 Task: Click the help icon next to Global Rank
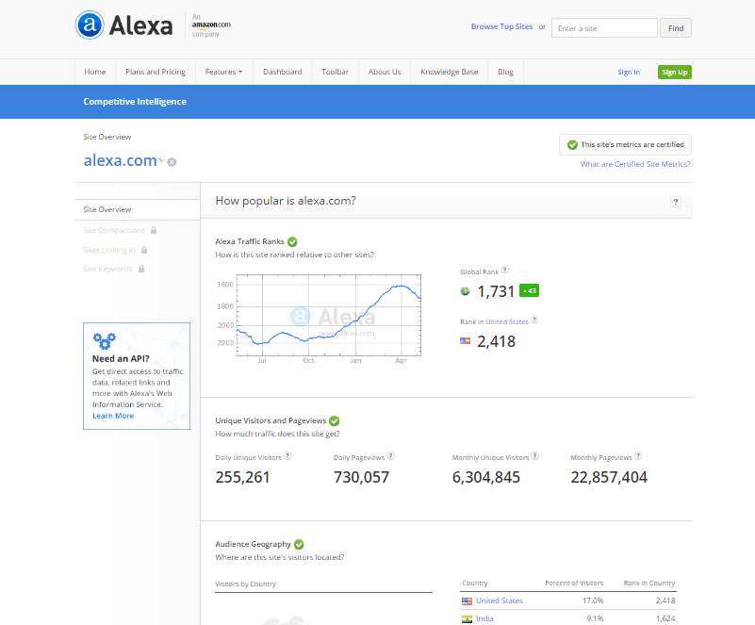coord(504,271)
